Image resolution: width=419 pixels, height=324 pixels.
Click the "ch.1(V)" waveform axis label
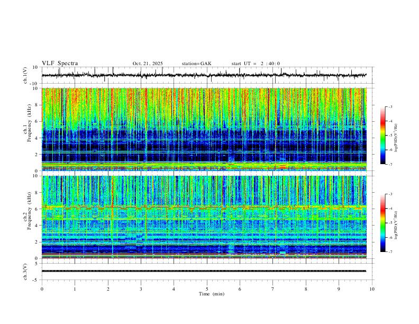(25, 75)
